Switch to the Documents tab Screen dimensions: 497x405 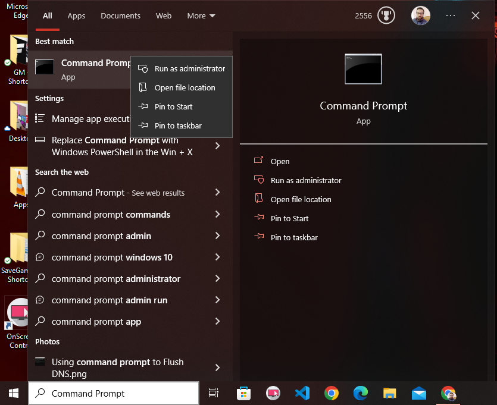tap(120, 16)
